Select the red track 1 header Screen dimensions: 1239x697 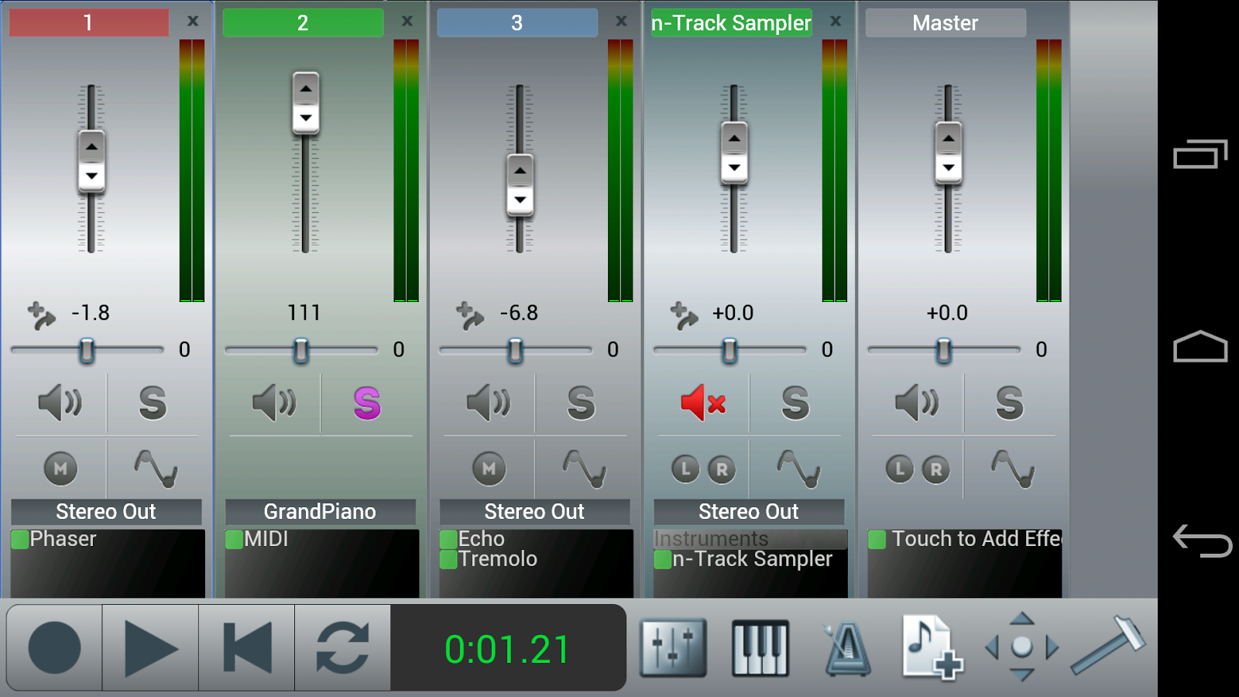(89, 22)
